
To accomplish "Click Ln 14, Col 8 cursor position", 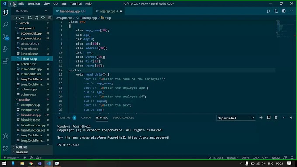I will pyautogui.click(x=216, y=157).
